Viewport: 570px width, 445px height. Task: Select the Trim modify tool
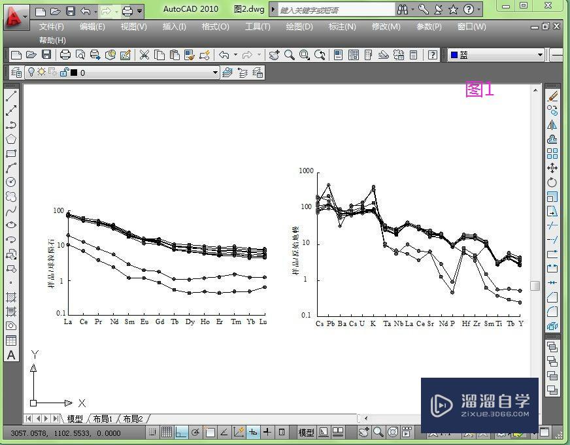(x=552, y=225)
